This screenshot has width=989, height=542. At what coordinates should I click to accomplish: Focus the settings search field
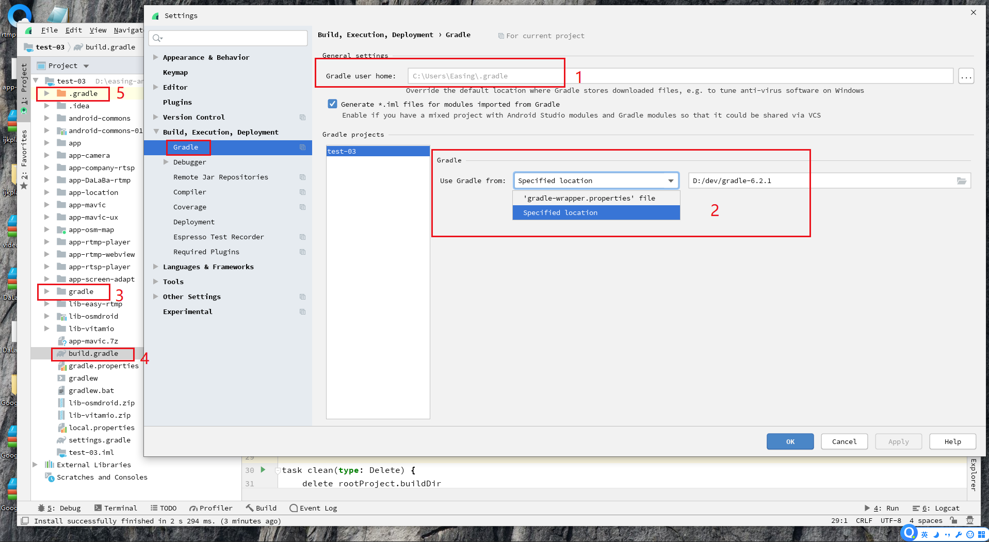coord(228,38)
